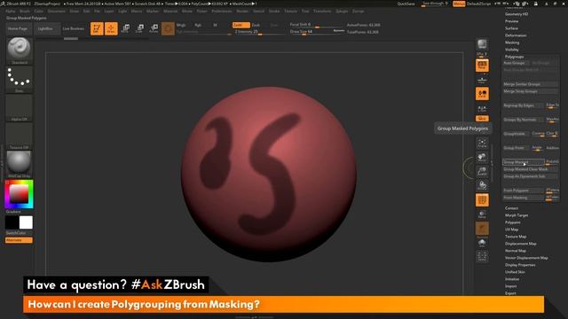Screen dimensions: 568x319
Task: Open the Brush menu
Action: (25, 12)
